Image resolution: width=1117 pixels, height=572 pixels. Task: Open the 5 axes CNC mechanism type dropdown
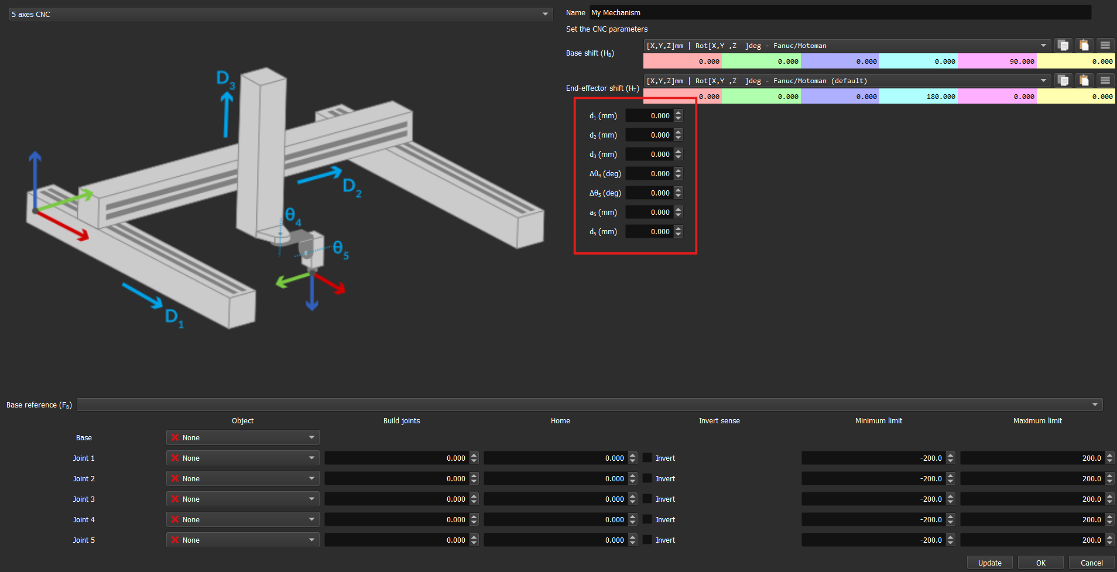click(x=280, y=14)
